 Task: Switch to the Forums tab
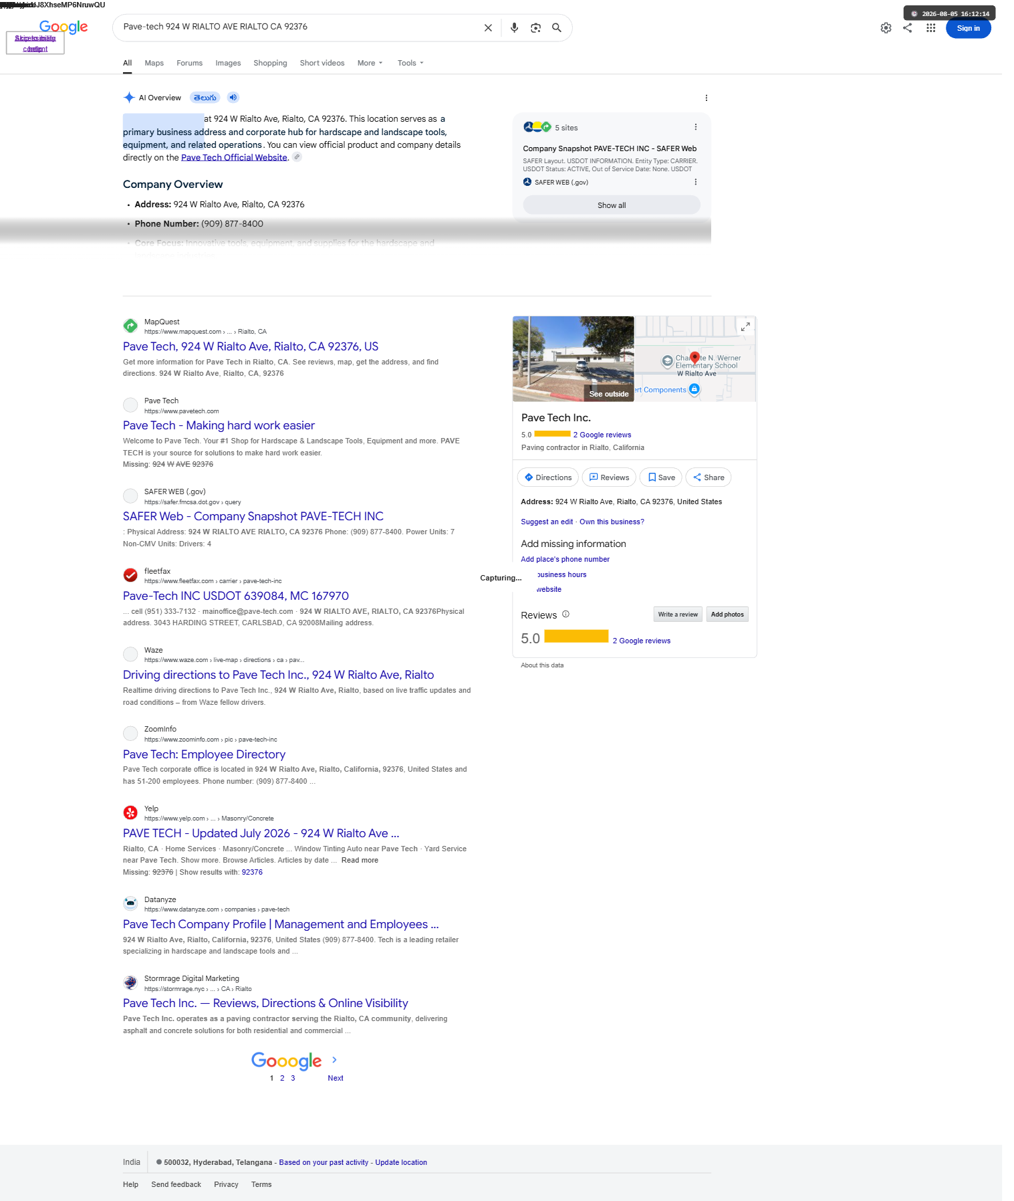pos(189,63)
